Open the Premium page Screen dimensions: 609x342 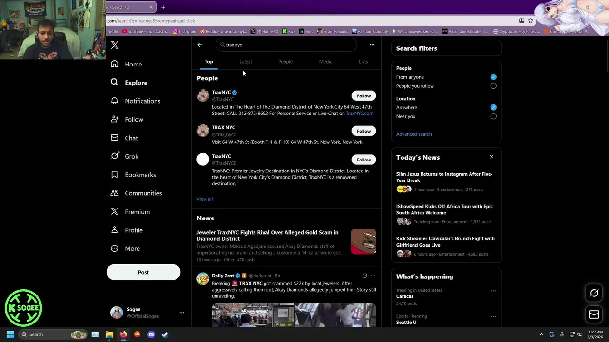(x=130, y=212)
